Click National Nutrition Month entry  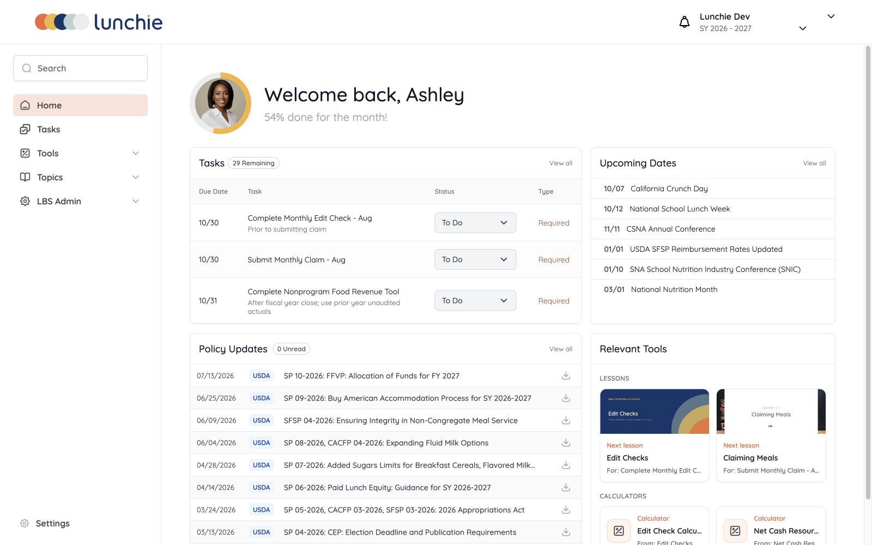(713, 289)
